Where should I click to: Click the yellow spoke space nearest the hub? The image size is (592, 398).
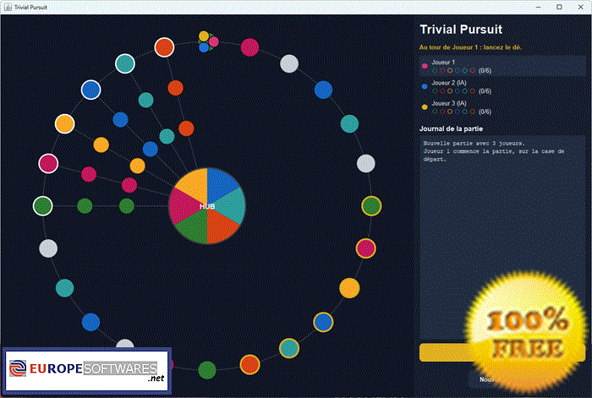137,166
